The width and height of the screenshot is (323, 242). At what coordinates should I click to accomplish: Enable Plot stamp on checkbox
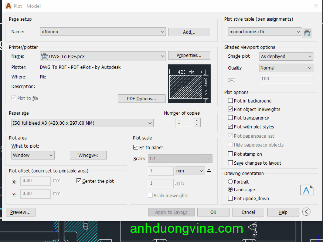[x=230, y=154]
